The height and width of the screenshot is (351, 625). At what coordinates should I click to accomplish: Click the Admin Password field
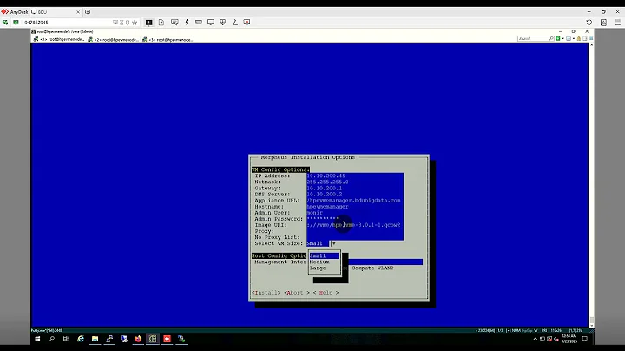click(x=355, y=219)
